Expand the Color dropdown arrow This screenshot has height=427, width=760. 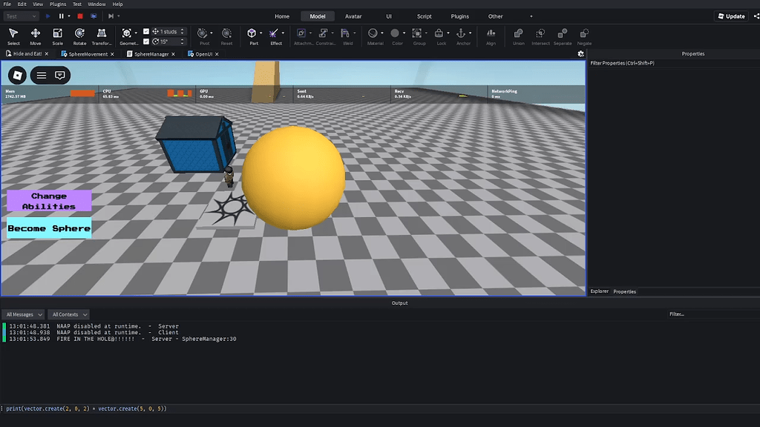(x=404, y=33)
